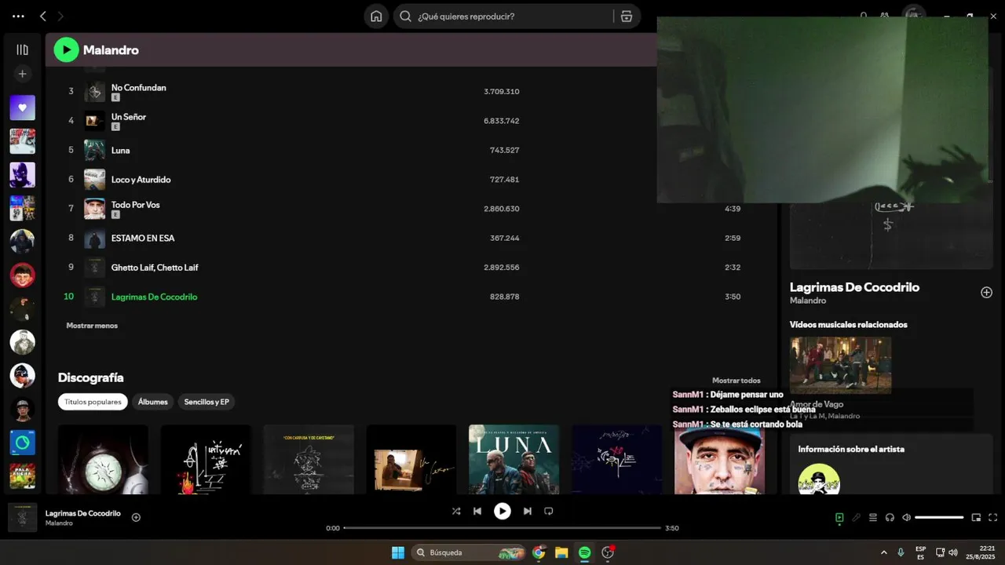
Task: Click now-playing album art in bottom bar
Action: 22,518
